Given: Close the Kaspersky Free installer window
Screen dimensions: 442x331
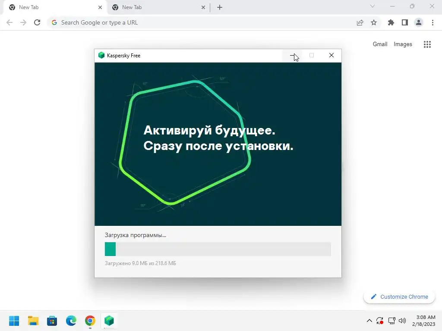Looking at the screenshot, I should point(331,56).
